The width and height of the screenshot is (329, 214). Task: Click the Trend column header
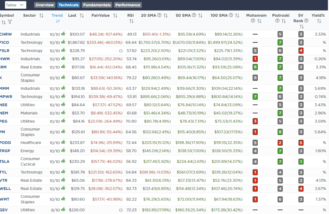click(57, 15)
